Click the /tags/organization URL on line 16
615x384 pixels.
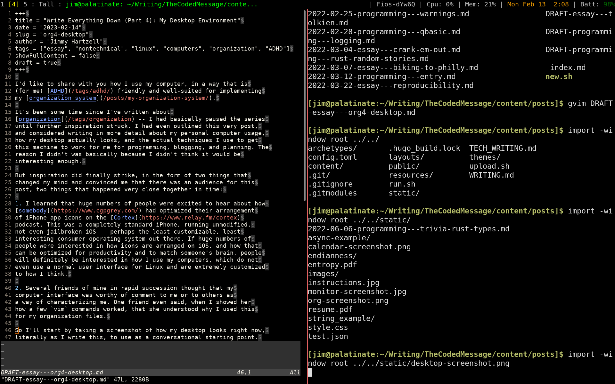click(x=100, y=119)
